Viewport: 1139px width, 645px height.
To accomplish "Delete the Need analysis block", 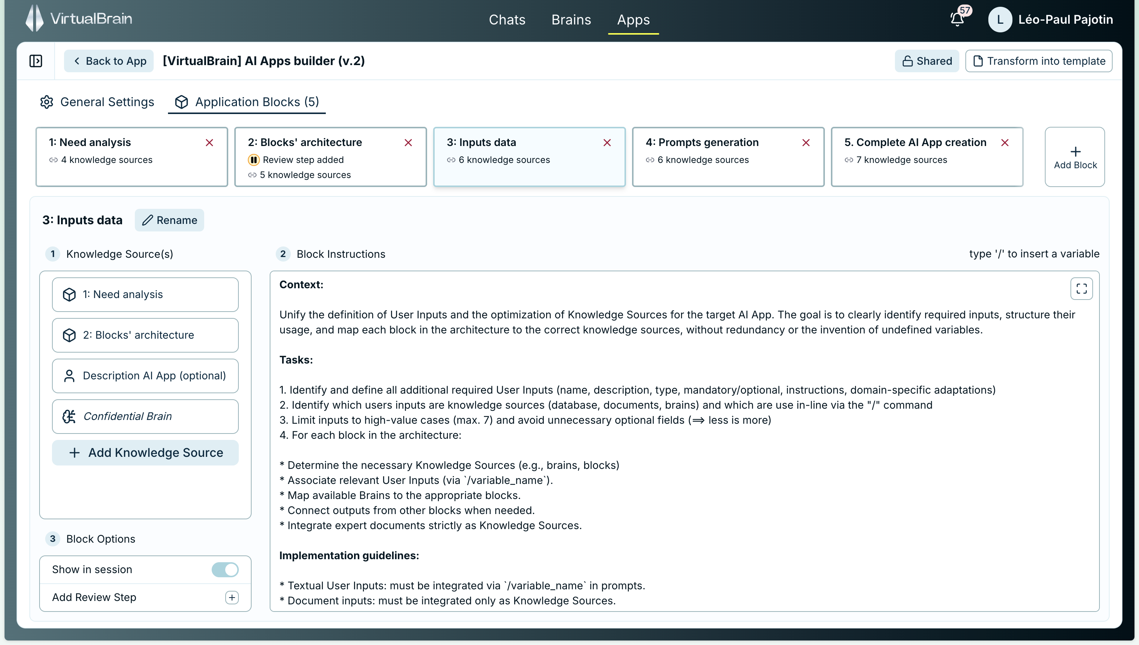I will 209,143.
